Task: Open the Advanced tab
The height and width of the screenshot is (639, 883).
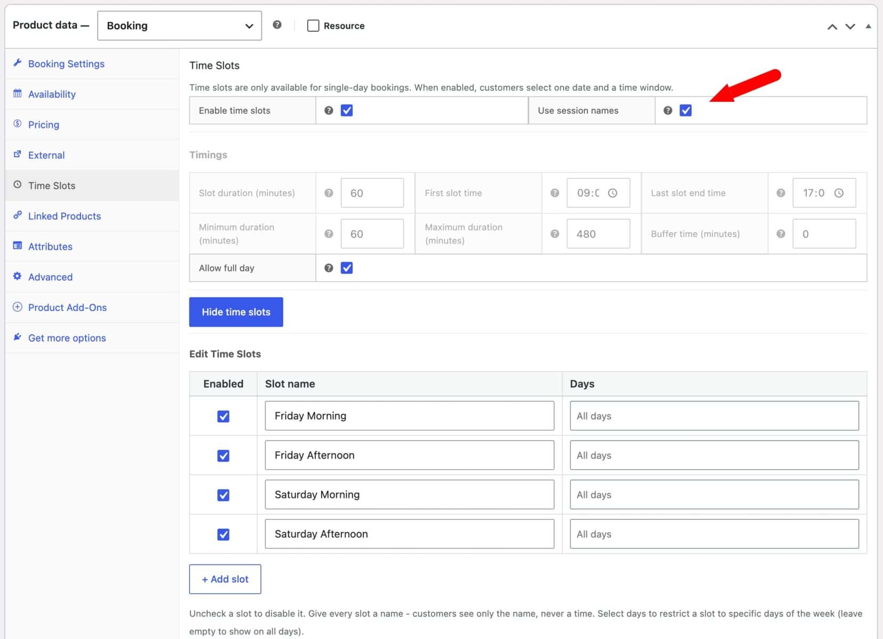Action: (x=92, y=277)
